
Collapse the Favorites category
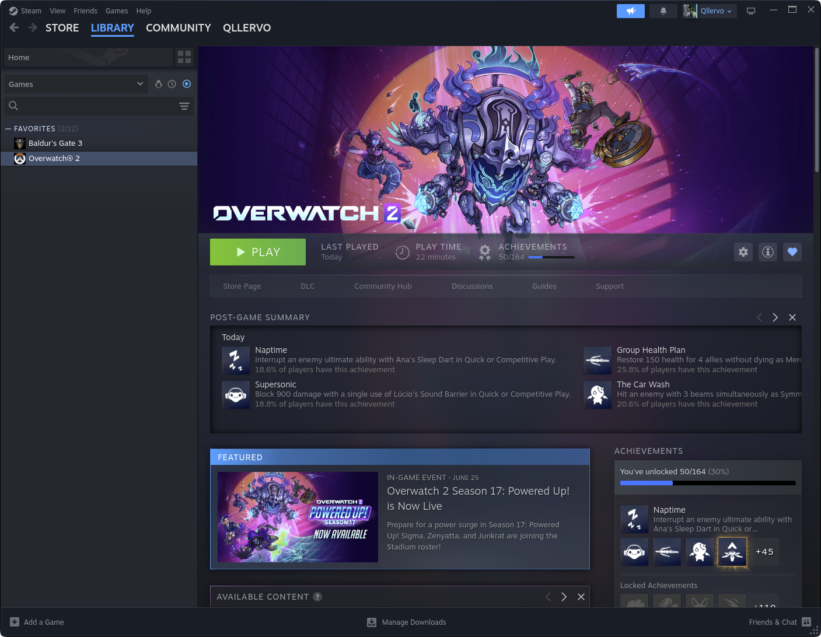tap(8, 129)
